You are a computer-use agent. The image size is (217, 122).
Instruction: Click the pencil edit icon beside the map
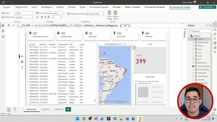[134, 48]
